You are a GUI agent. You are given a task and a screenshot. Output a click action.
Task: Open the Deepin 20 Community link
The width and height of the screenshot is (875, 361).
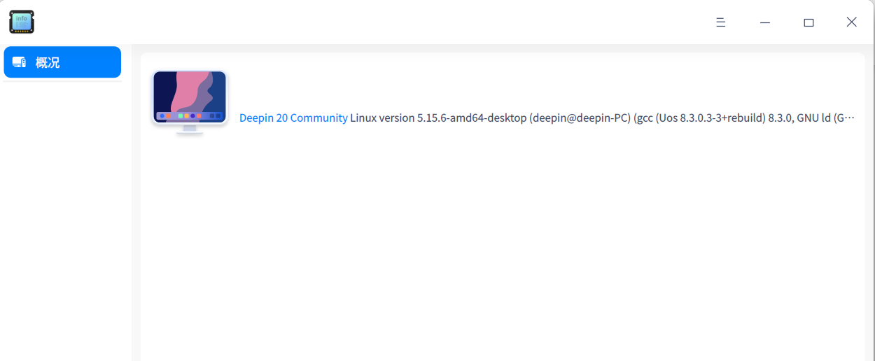pos(293,118)
